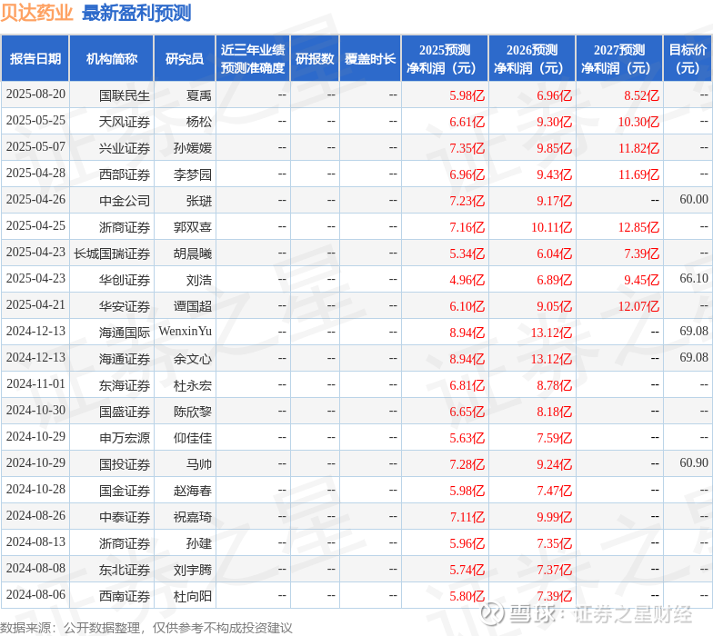Screen dimensions: 713x636
Task: Click the 2026预测净利润 column header
Action: [532, 58]
